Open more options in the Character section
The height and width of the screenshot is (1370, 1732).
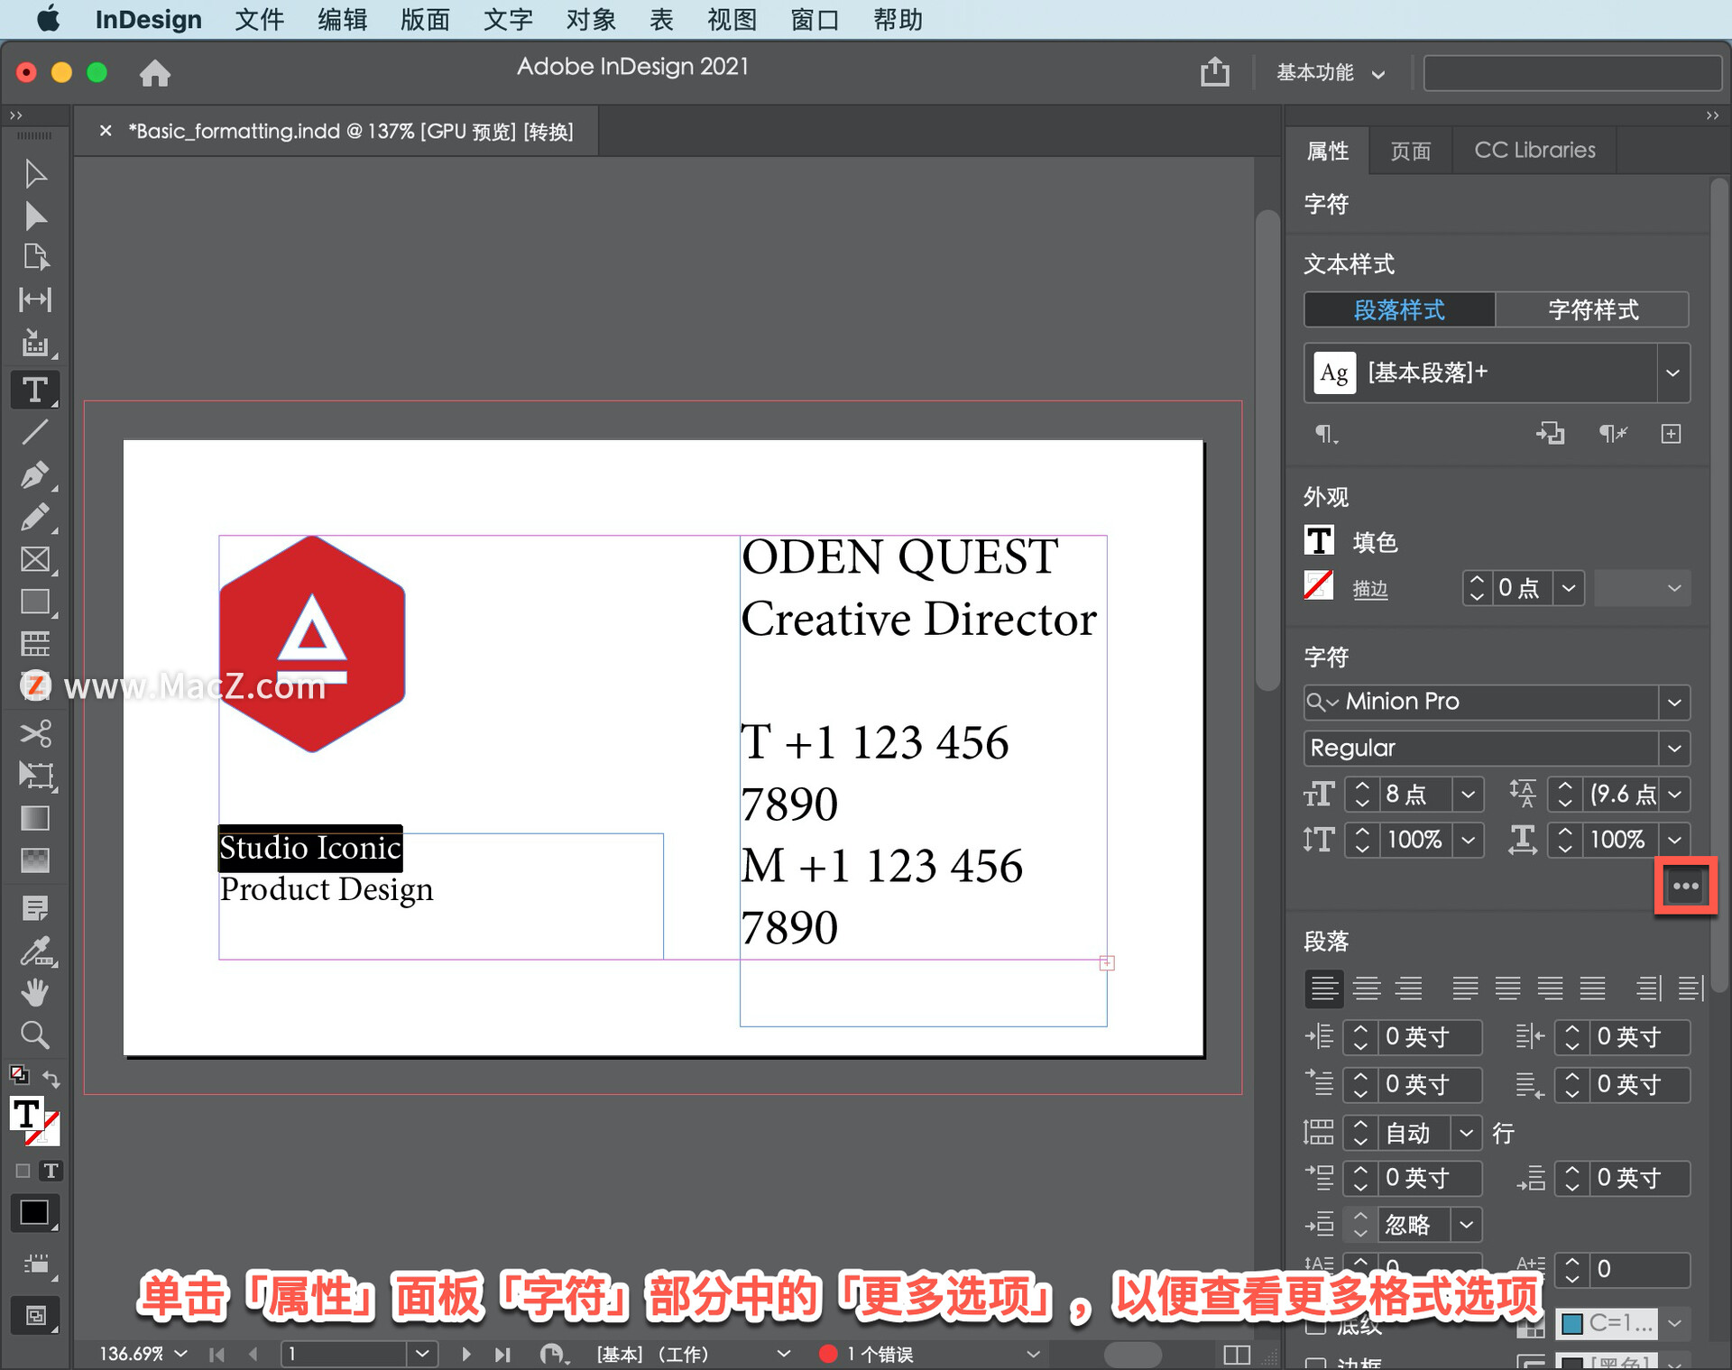1685,886
